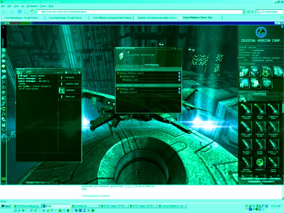The height and width of the screenshot is (213, 284).
Task: Close the current browser tab with X
Action: click(282, 18)
